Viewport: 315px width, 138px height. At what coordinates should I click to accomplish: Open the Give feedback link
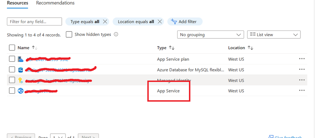click(x=285, y=137)
